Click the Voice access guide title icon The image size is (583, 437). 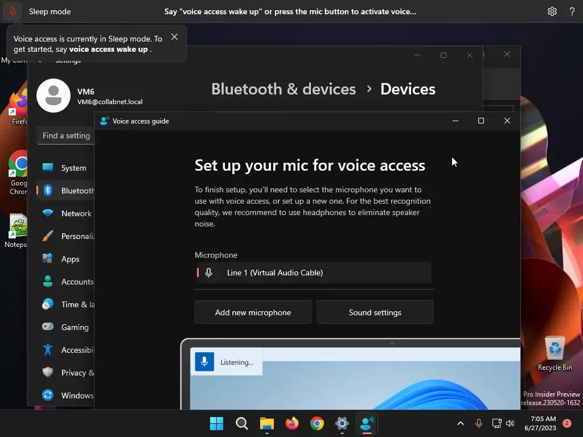pyautogui.click(x=104, y=121)
